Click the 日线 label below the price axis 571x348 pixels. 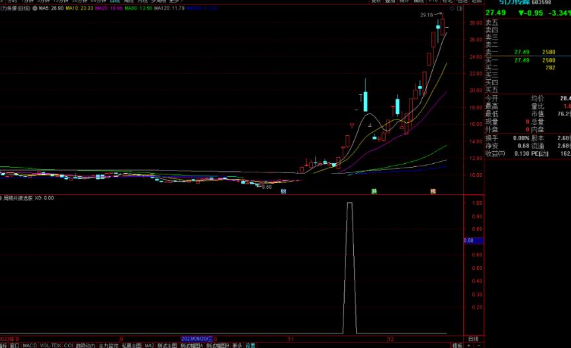coord(473,339)
